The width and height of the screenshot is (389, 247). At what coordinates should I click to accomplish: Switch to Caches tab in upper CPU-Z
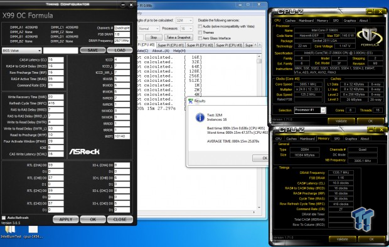pyautogui.click(x=290, y=21)
